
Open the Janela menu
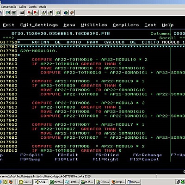[33, 7]
